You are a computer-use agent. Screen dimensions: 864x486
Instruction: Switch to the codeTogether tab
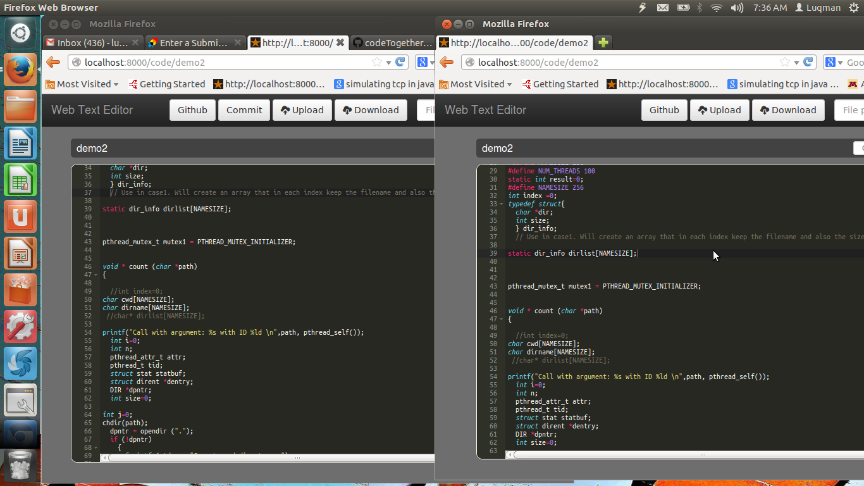[391, 42]
